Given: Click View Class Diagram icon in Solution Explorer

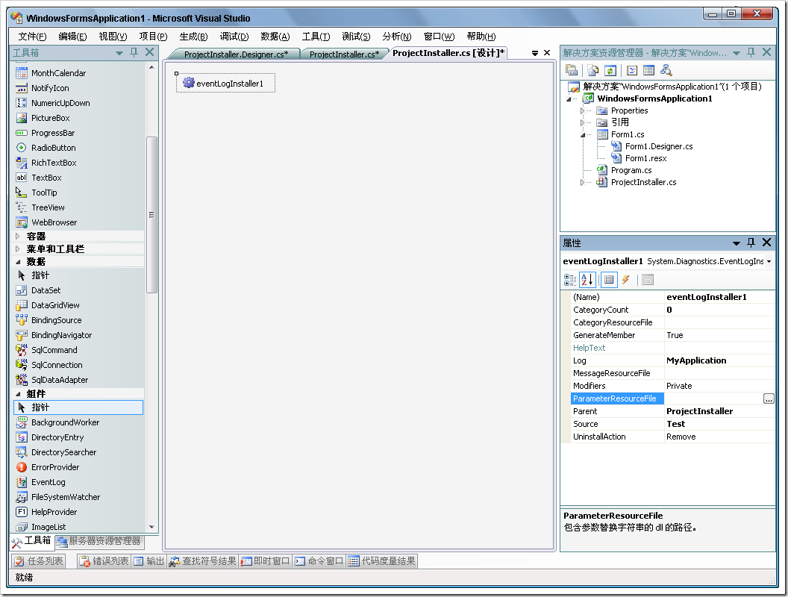Looking at the screenshot, I should [666, 70].
